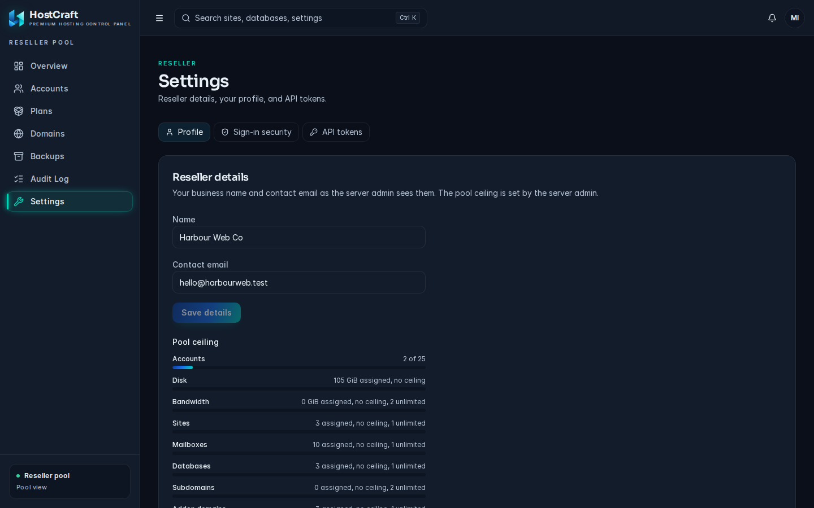Click the Plans package icon in sidebar
This screenshot has height=508, width=814.
coord(19,111)
